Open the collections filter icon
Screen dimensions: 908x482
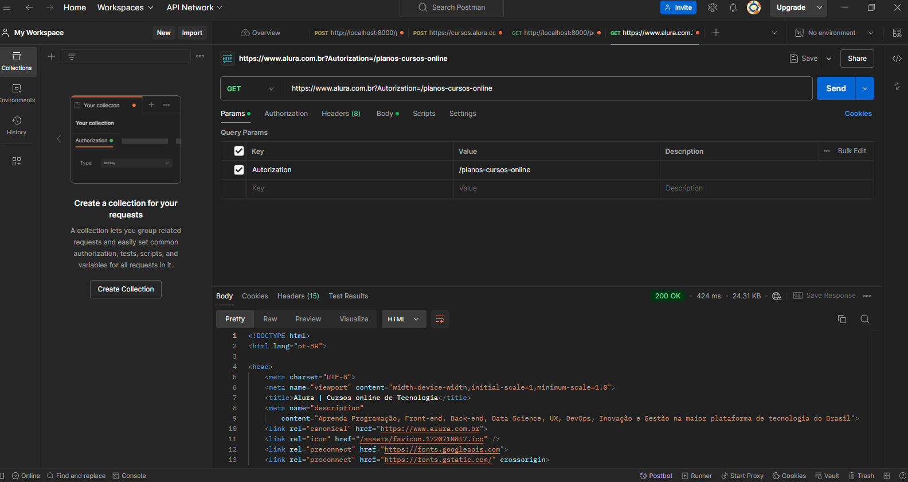[x=72, y=56]
